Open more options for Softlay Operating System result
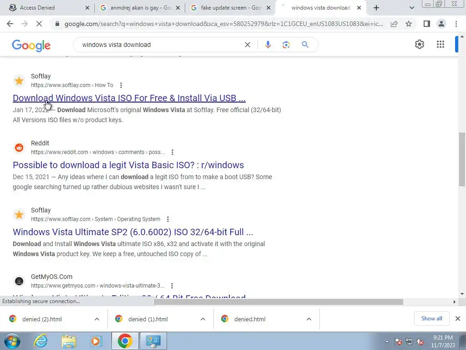 pyautogui.click(x=168, y=219)
